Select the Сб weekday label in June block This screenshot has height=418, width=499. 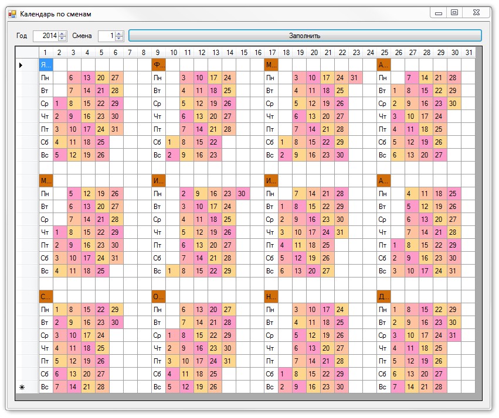pos(158,258)
